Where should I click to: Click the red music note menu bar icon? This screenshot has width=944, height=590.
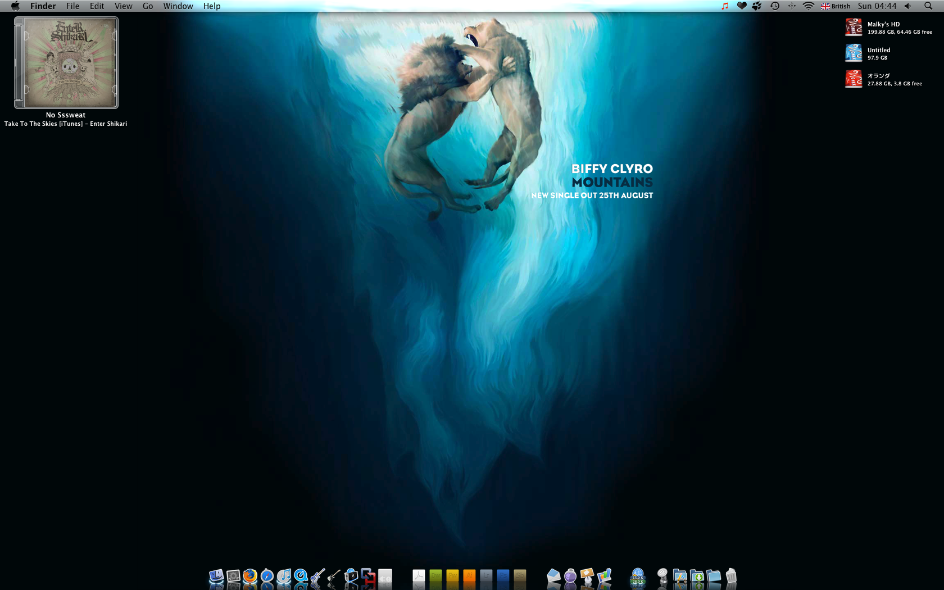pyautogui.click(x=725, y=6)
